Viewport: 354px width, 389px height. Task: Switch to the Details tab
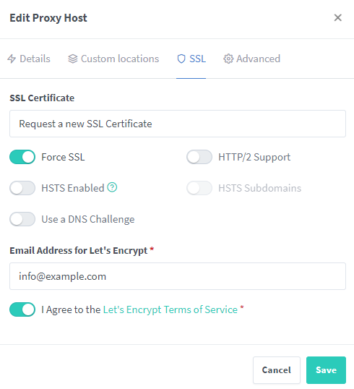[x=29, y=59]
